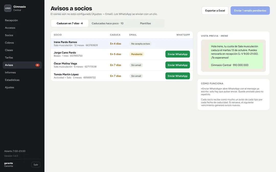This screenshot has width=276, height=172.
Task: Click Sin email badge for Óscar Molina
Action: [x=136, y=65]
